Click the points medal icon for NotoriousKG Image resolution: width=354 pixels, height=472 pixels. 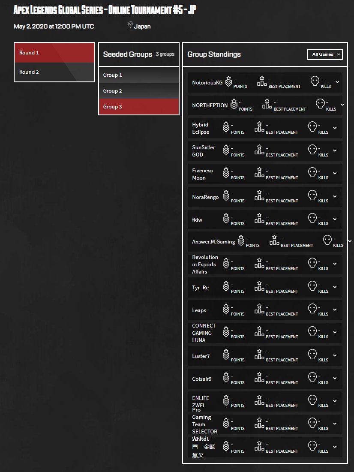[228, 81]
